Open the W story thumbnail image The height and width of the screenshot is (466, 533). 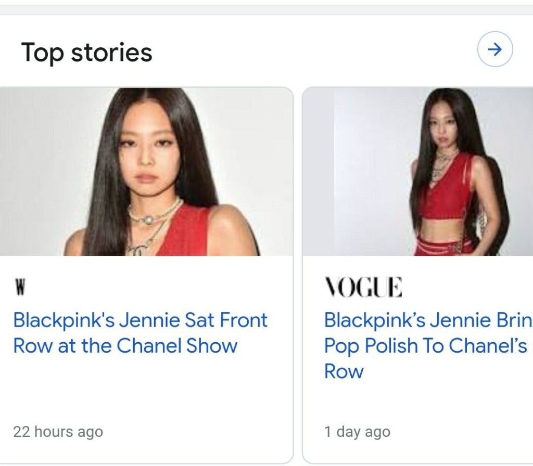146,172
